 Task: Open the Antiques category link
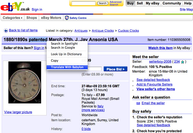tap(81, 31)
